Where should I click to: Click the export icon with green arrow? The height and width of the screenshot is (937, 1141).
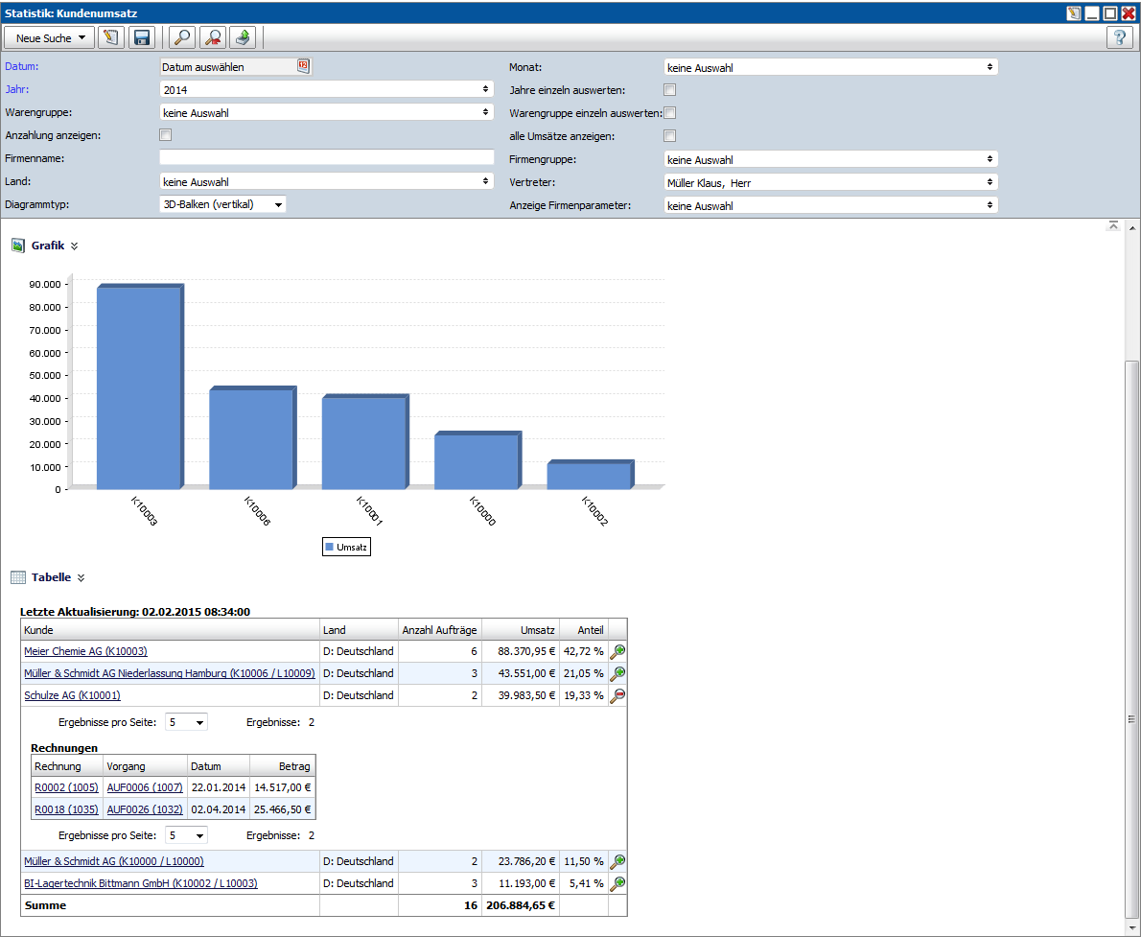243,37
